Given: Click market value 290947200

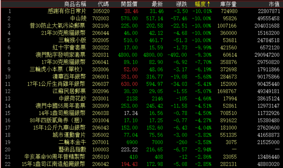Looking at the screenshot, I should pyautogui.click(x=267, y=55).
